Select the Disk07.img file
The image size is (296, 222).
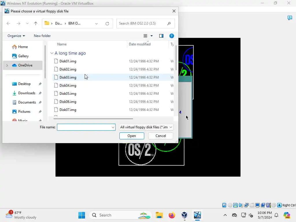(113, 110)
